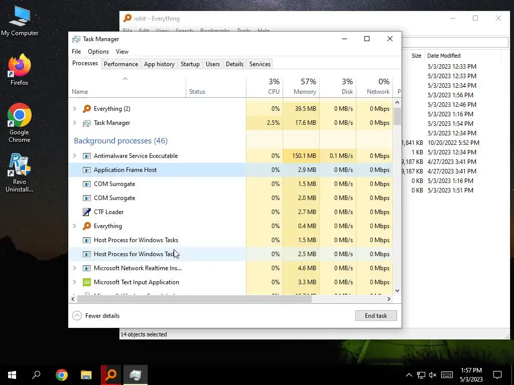Click the muted volume tray icon
Screen dimensions: 514x385
point(433,375)
